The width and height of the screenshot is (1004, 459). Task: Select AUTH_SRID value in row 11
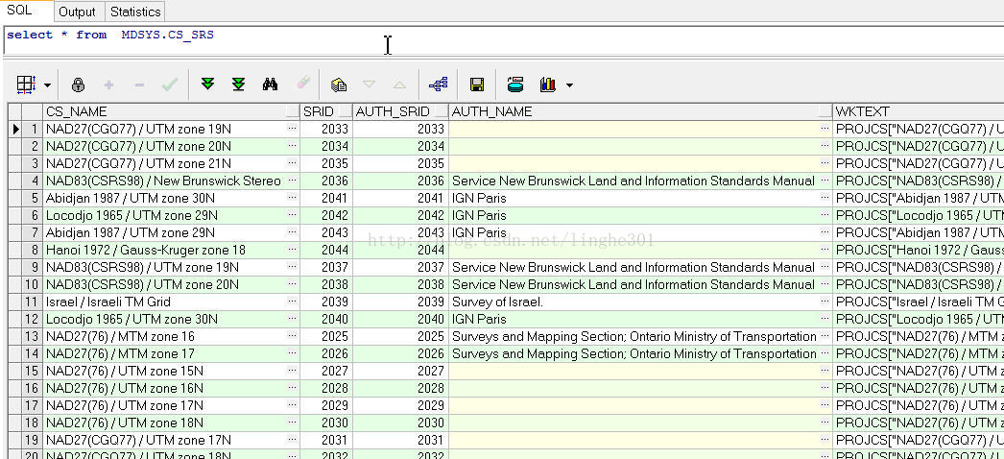coord(400,302)
